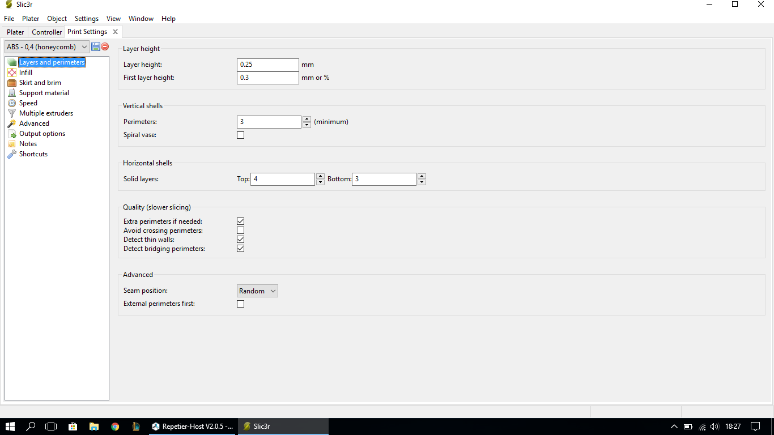
Task: Toggle Avoid crossing perimeters checkbox
Action: 240,231
